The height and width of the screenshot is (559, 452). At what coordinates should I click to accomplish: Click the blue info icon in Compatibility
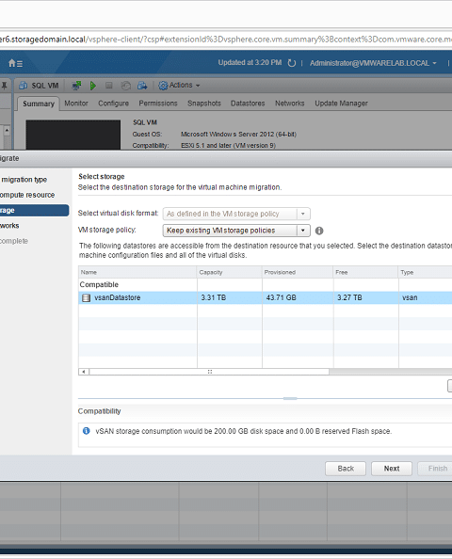pyautogui.click(x=87, y=431)
